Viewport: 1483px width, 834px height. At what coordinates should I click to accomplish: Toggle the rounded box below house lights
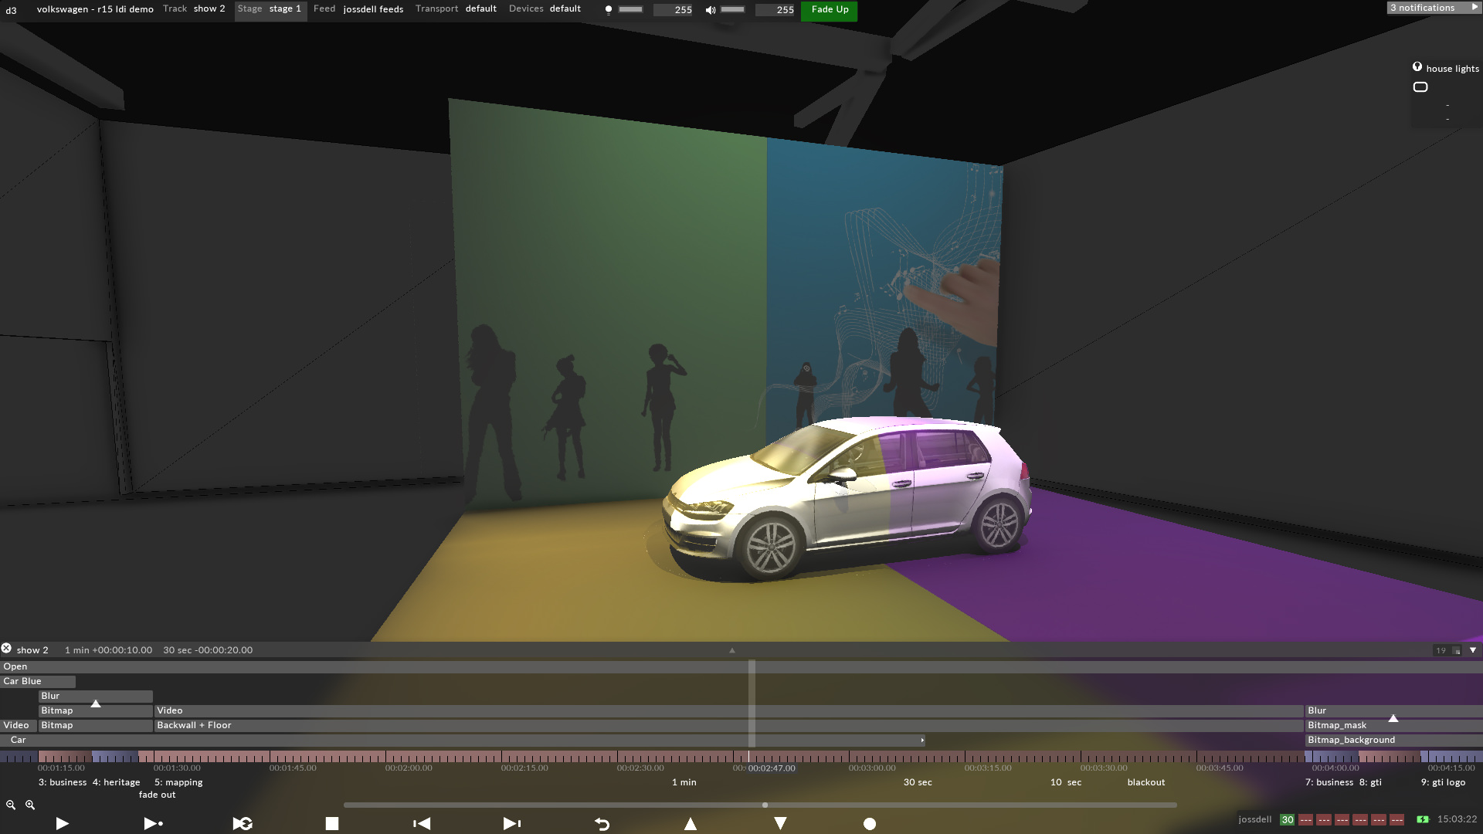click(1420, 87)
